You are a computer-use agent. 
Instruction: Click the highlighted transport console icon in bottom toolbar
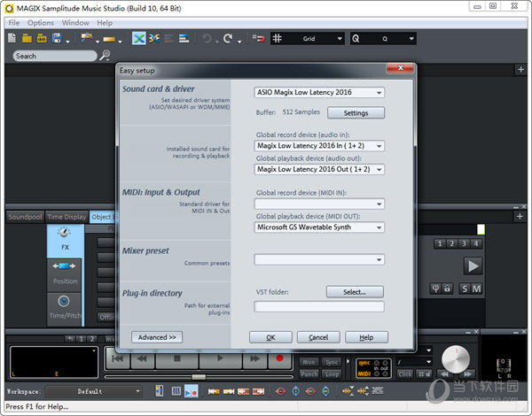pyautogui.click(x=191, y=391)
